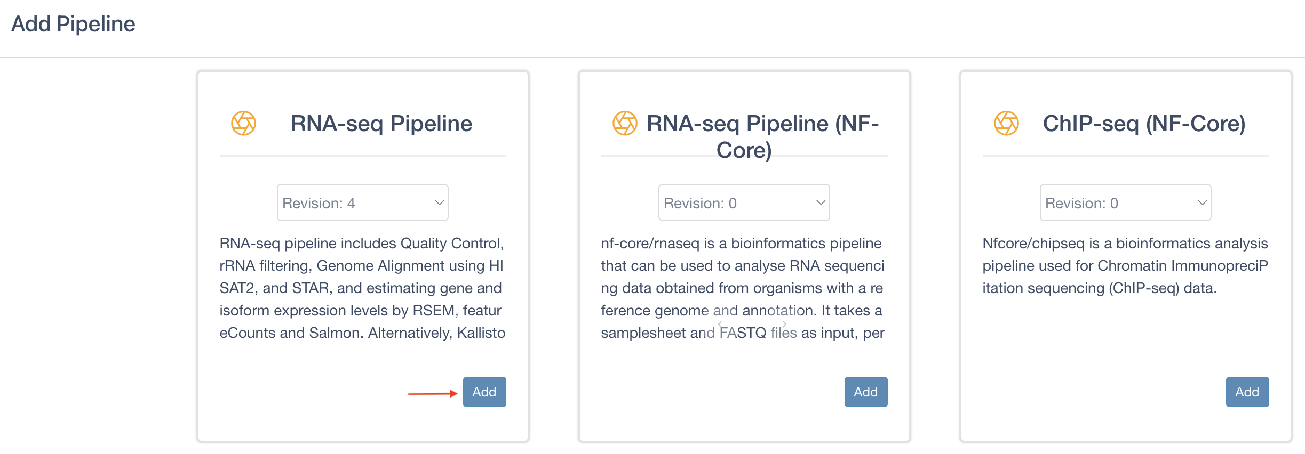Click the dropdown arrow of Revision: 4

(x=439, y=202)
